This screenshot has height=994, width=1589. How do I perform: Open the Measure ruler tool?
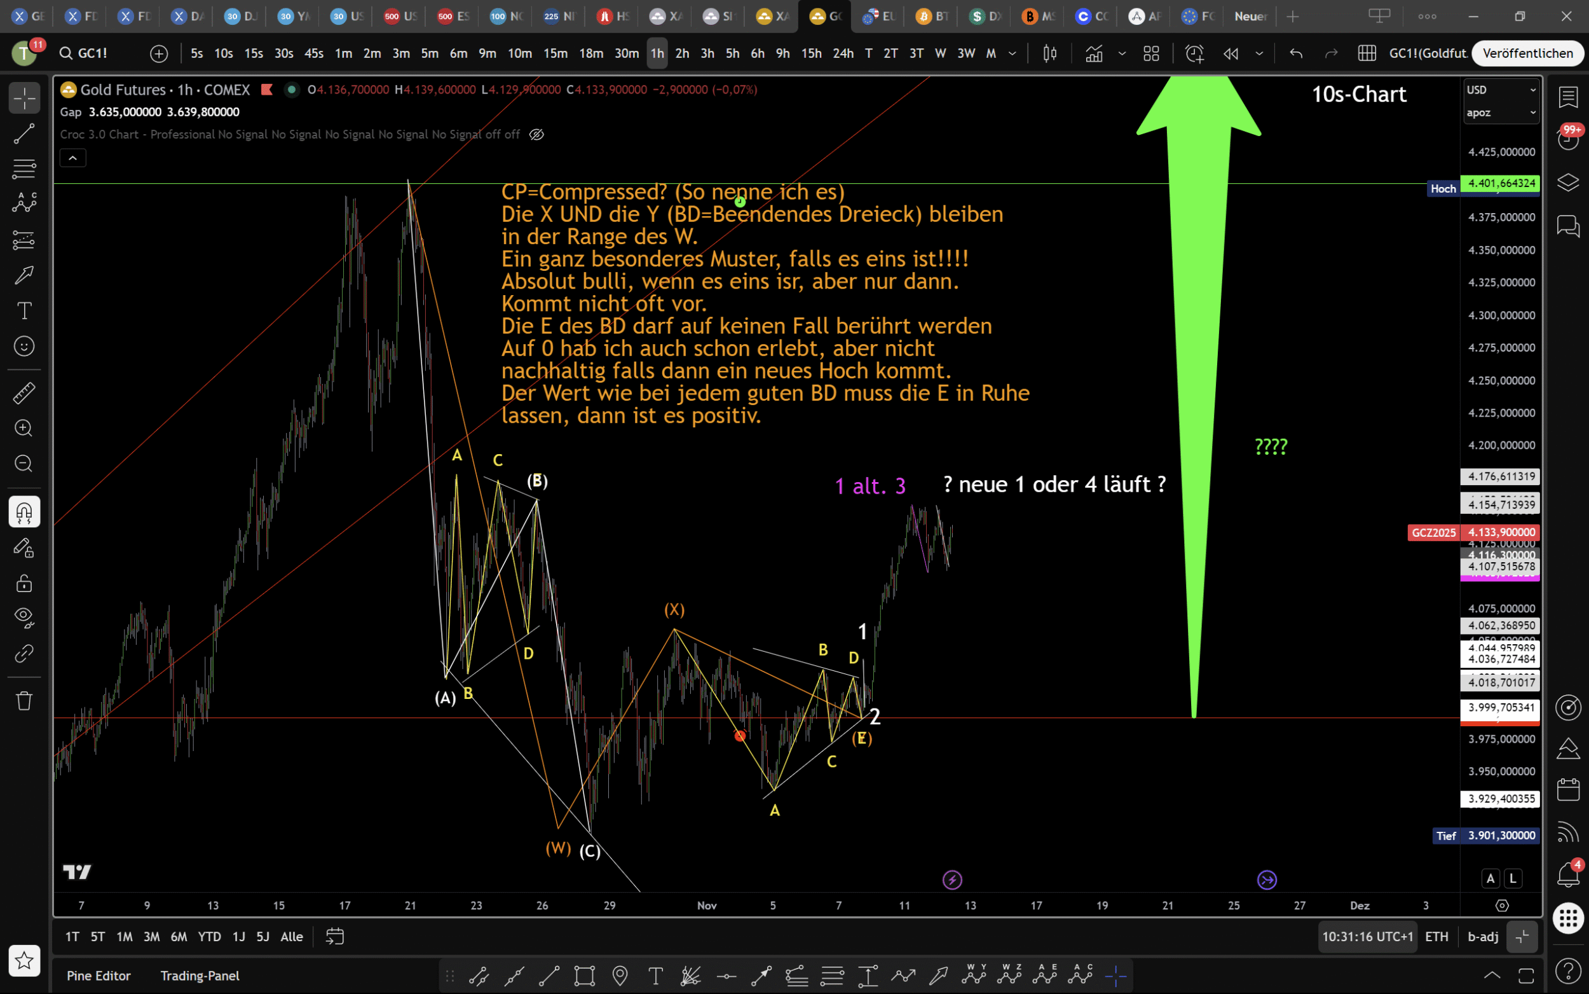tap(24, 393)
